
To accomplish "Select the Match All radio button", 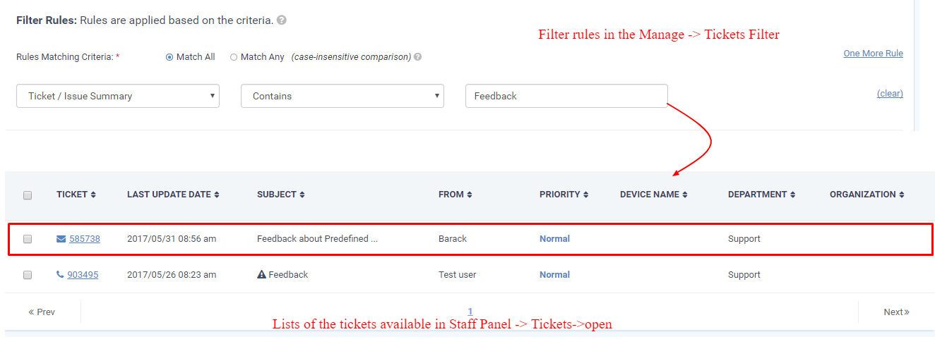I will coord(169,57).
